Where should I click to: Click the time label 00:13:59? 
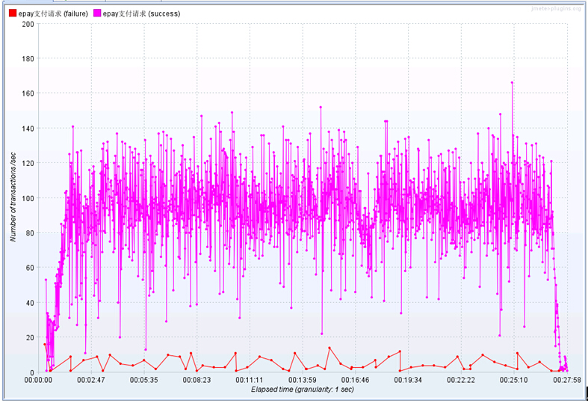point(303,380)
